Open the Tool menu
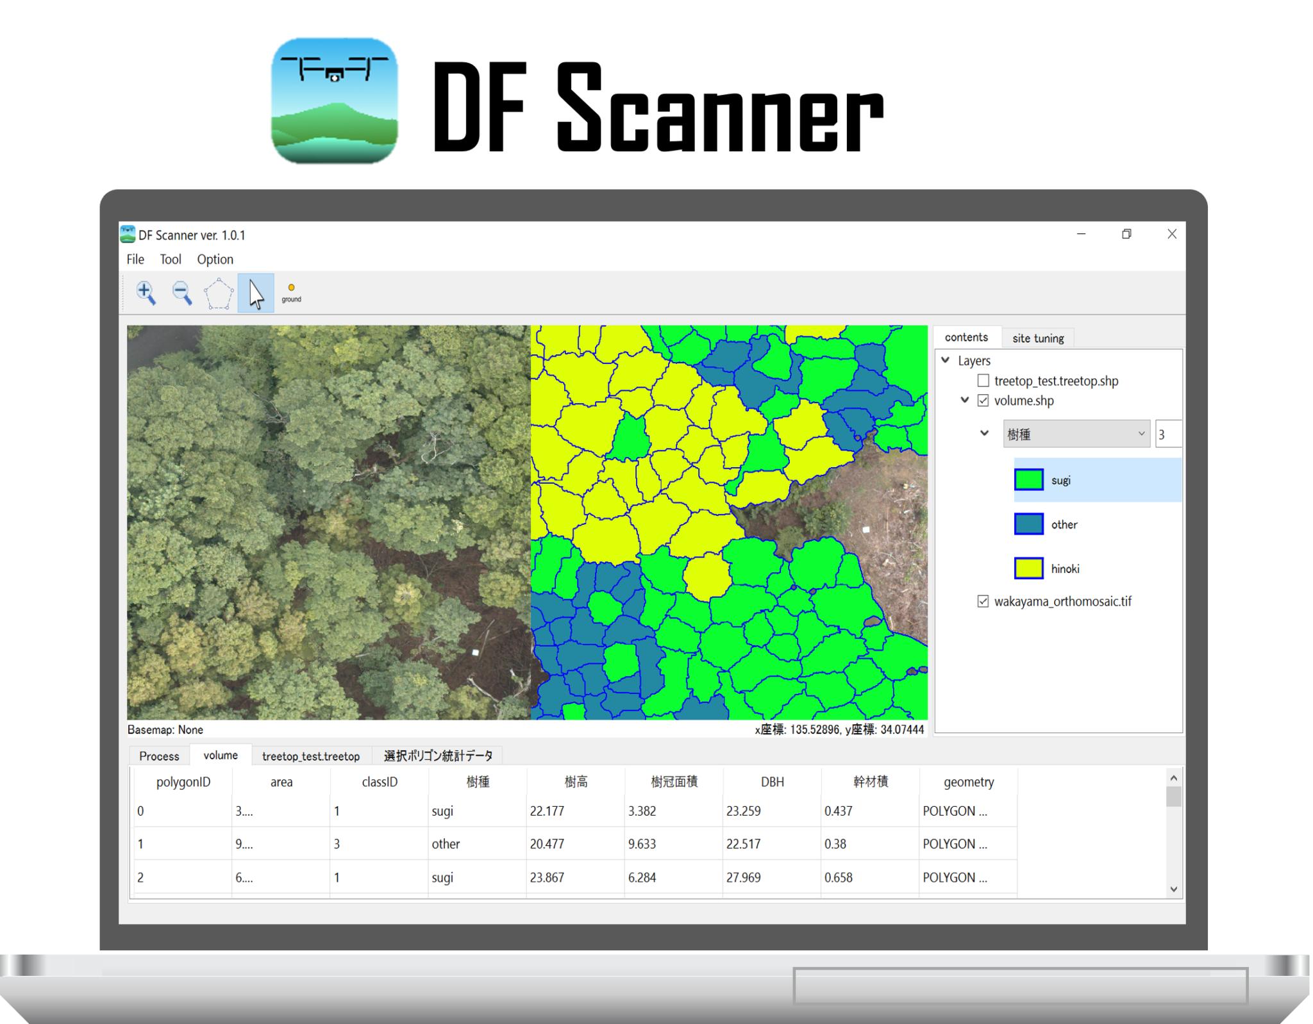The image size is (1313, 1024). (x=170, y=259)
